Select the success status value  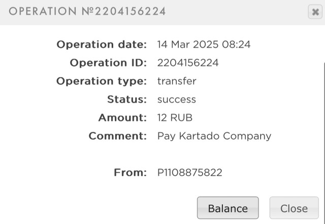click(x=177, y=100)
